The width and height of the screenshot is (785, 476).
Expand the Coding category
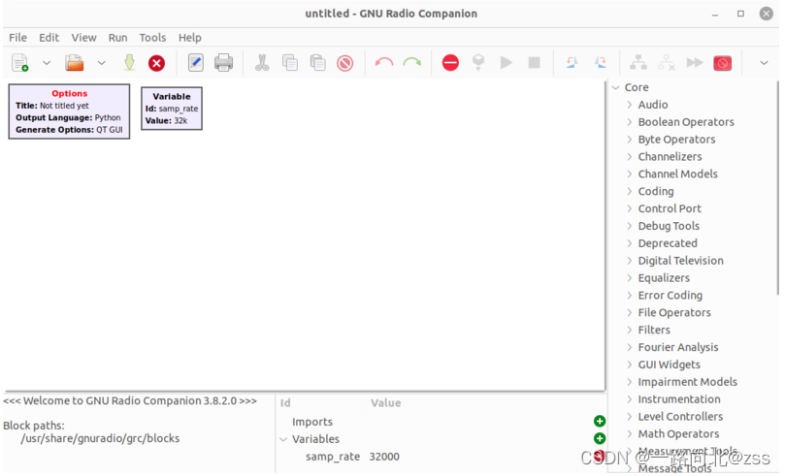pyautogui.click(x=630, y=192)
